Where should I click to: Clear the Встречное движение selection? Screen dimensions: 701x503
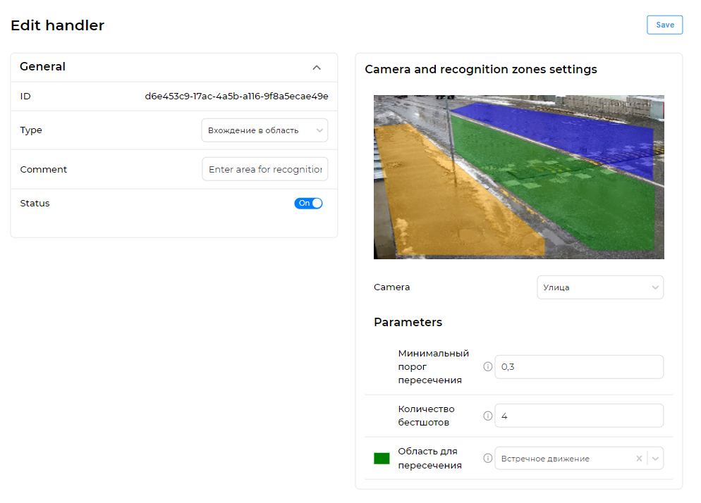[x=639, y=459]
